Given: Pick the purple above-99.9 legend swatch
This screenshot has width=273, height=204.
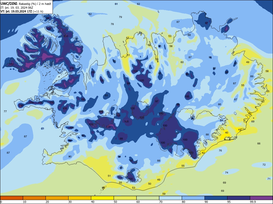Looking at the screenshot, I should point(261,198).
